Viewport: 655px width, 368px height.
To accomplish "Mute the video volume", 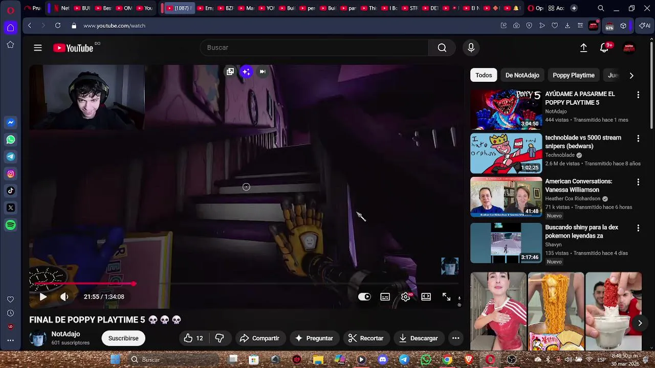I will [64, 296].
